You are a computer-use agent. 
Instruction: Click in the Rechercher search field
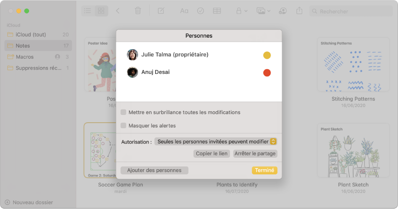351,12
